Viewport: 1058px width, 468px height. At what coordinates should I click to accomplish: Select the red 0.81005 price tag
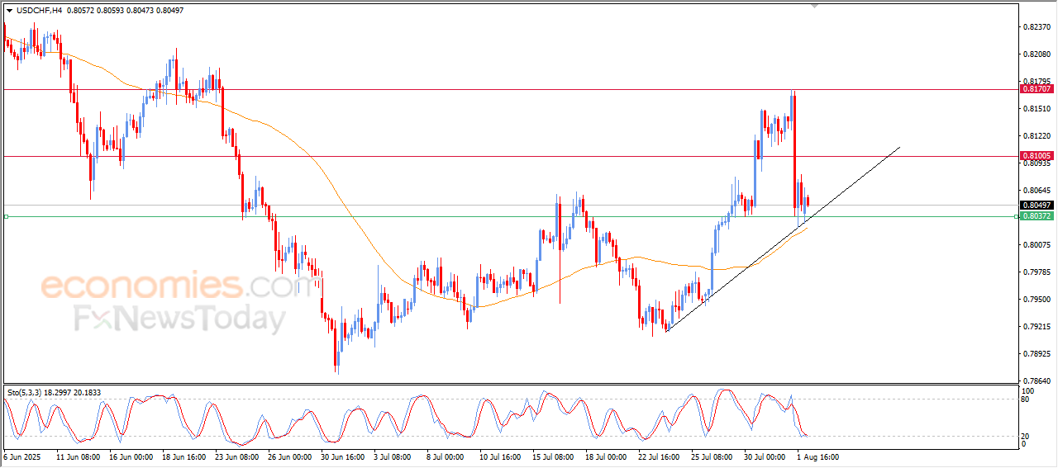coord(1036,155)
